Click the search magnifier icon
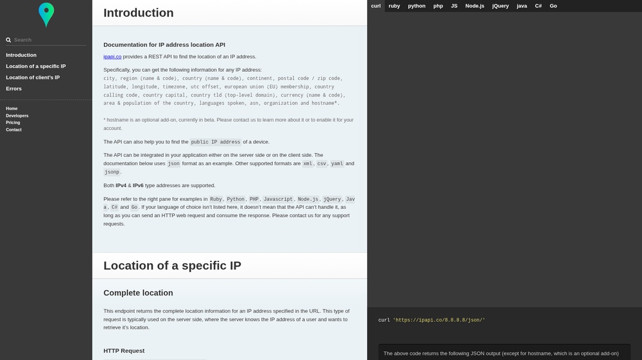Screen dimensions: 642x360 click(x=8, y=40)
